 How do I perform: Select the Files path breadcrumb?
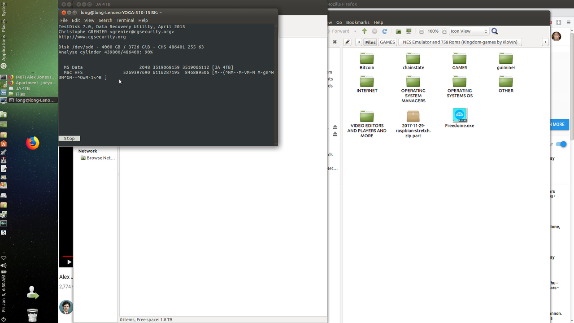[370, 42]
